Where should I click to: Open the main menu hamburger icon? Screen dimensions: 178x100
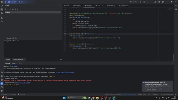pyautogui.click(x=6, y=2)
